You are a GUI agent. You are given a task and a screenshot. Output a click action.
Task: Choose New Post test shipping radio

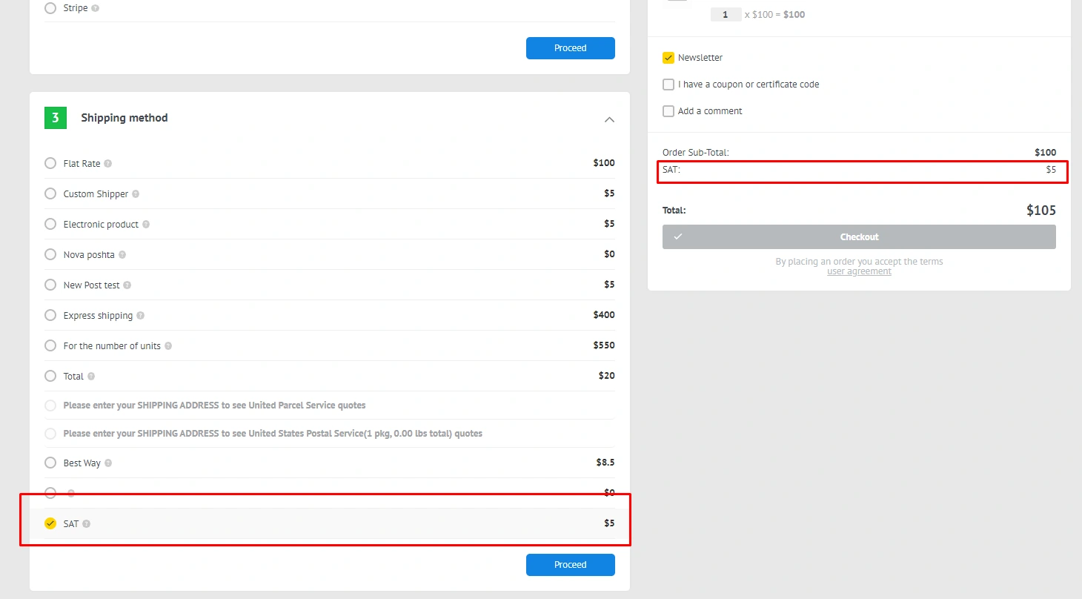[50, 285]
